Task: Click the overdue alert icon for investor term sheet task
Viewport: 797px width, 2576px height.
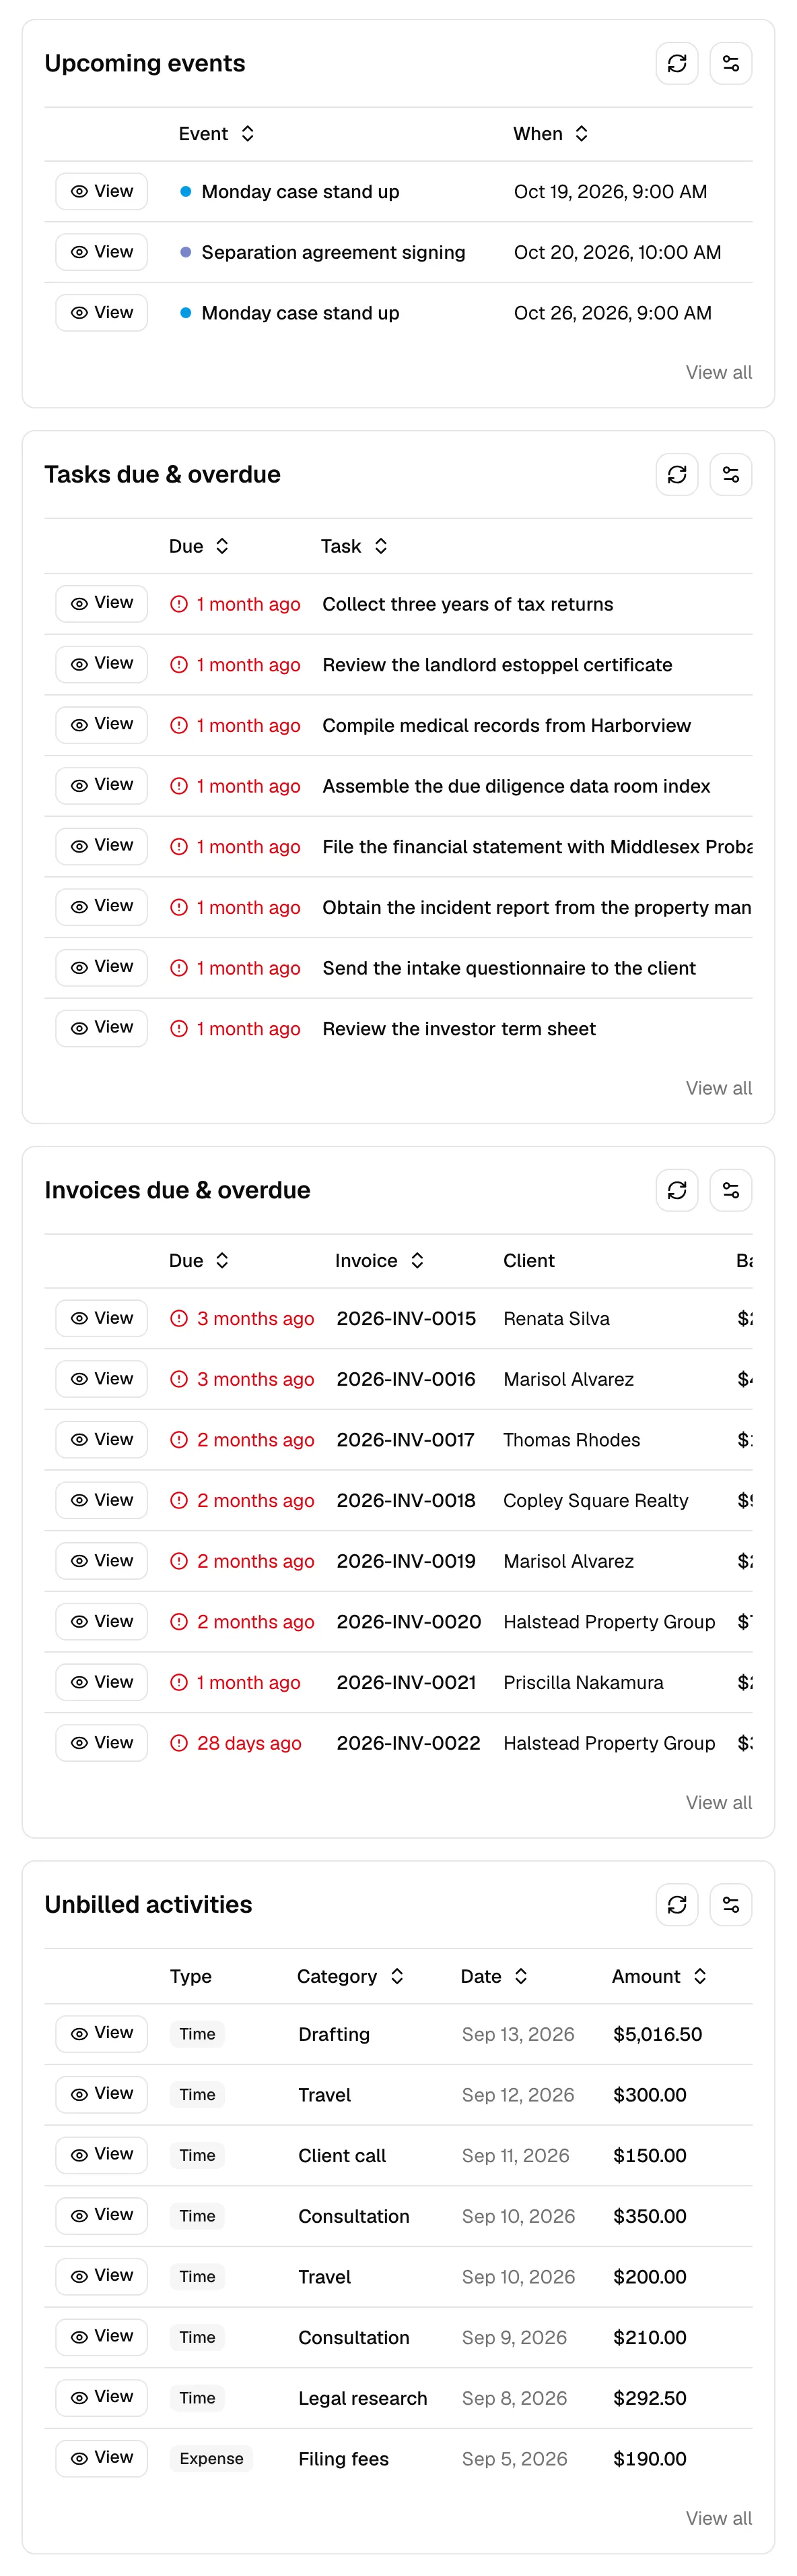Action: point(179,1028)
